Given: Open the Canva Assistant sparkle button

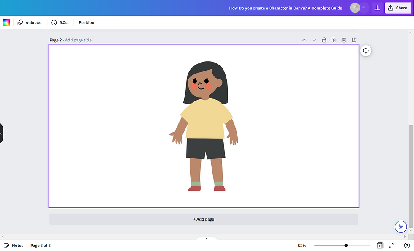Looking at the screenshot, I should (400, 226).
